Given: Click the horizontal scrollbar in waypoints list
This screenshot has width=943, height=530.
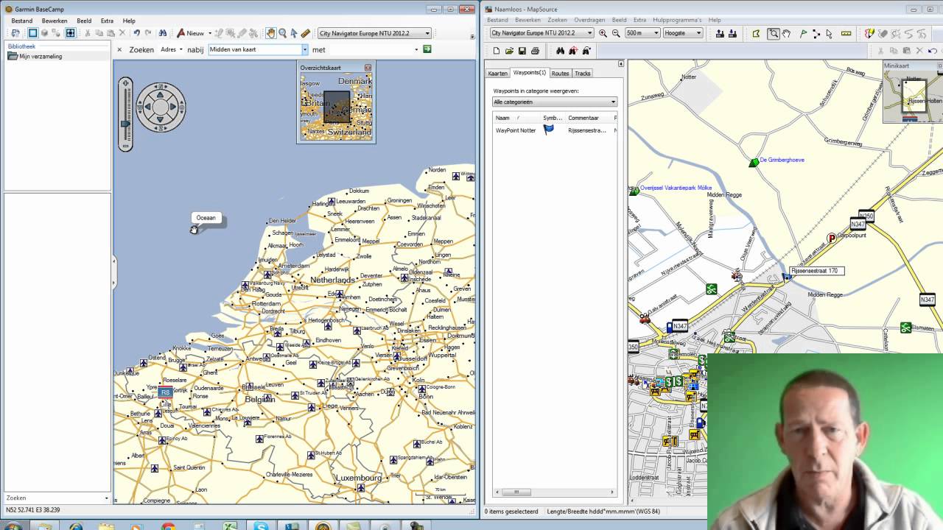Looking at the screenshot, I should point(516,492).
